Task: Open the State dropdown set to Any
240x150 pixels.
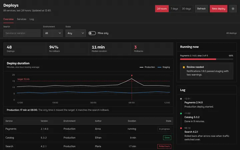Action: point(75,33)
